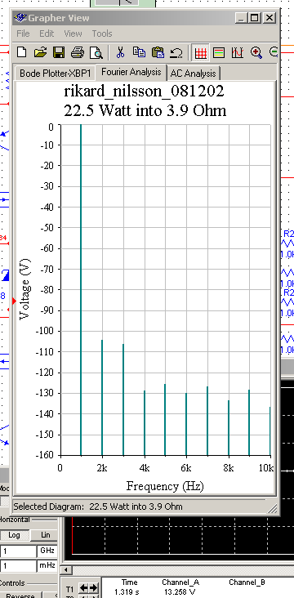Click the Copy icon in Grapher toolbar

(x=139, y=52)
